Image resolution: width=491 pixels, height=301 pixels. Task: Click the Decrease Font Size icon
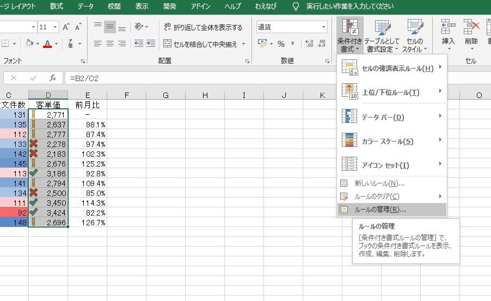pyautogui.click(x=78, y=27)
